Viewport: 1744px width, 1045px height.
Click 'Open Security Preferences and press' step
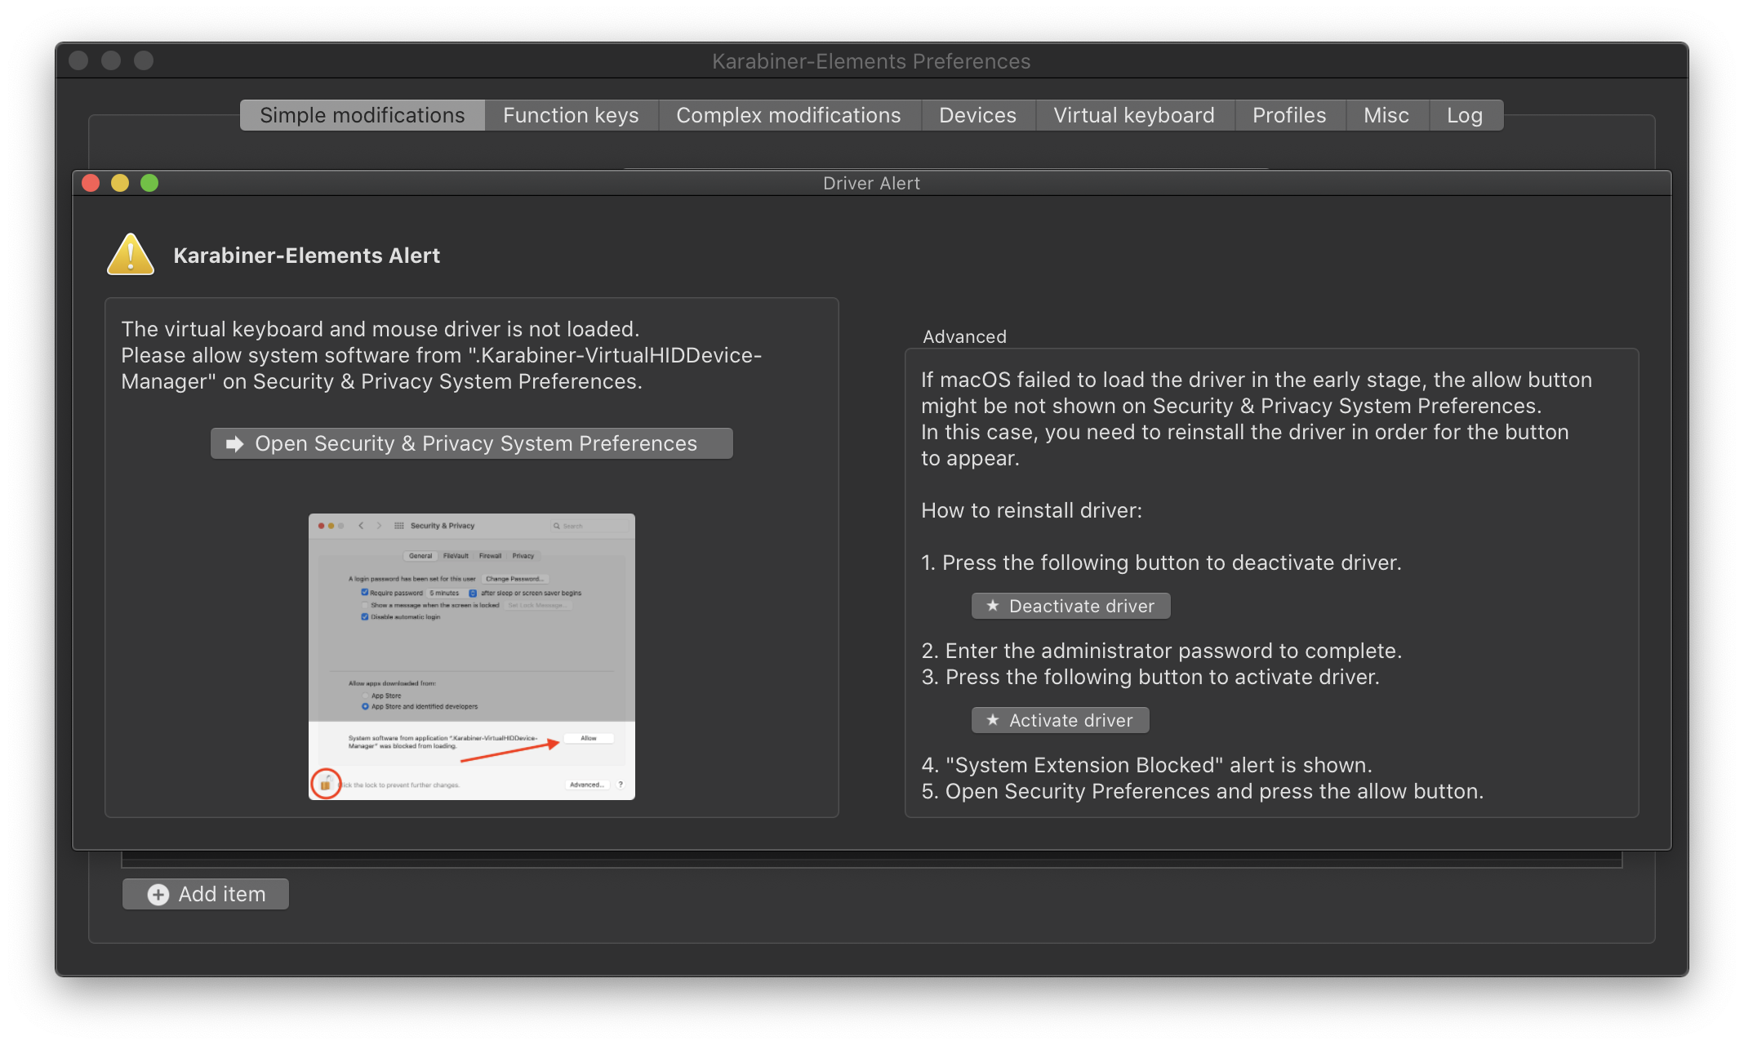1202,791
